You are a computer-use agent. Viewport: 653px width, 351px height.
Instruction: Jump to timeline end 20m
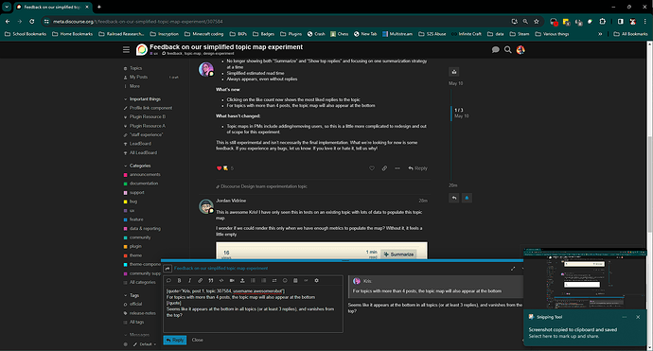pos(452,185)
